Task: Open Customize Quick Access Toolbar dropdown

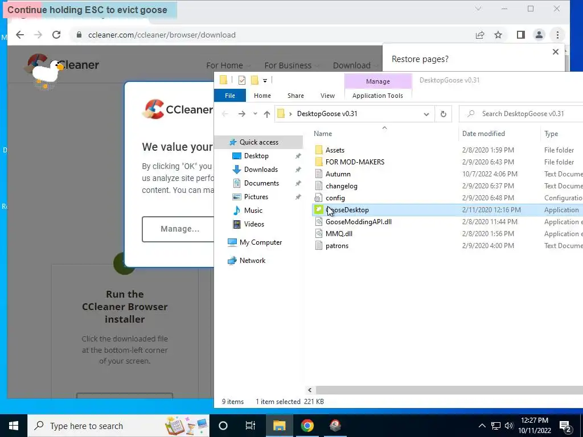Action: pyautogui.click(x=265, y=81)
